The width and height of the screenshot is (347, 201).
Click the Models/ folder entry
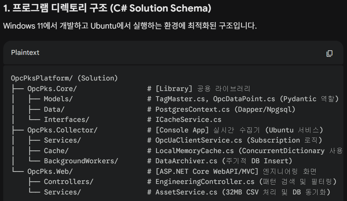pos(58,99)
